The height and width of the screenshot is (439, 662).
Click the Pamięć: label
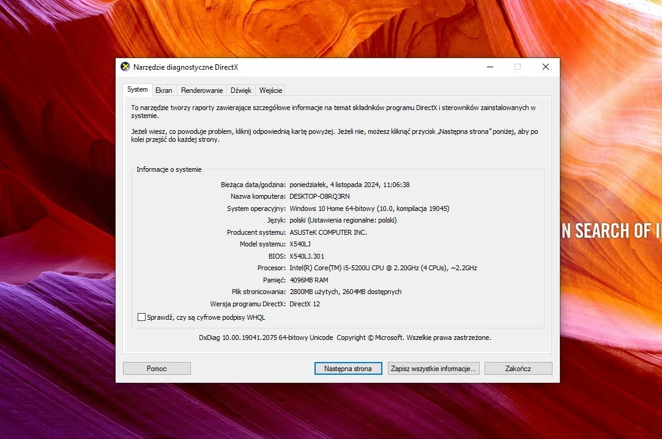click(x=275, y=280)
